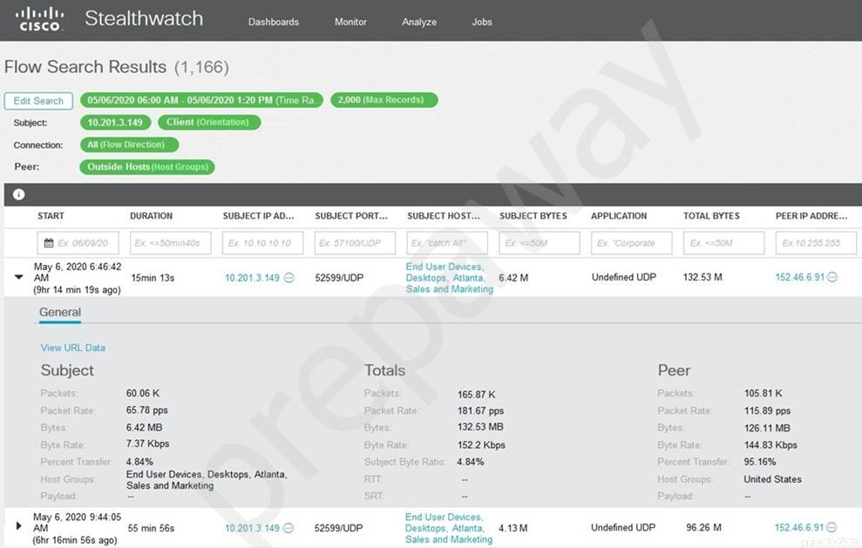Open the calendar icon in Start filter
The width and height of the screenshot is (862, 548).
[49, 243]
